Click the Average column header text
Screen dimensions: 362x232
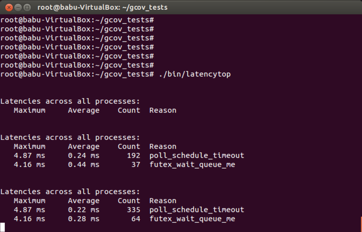84,110
